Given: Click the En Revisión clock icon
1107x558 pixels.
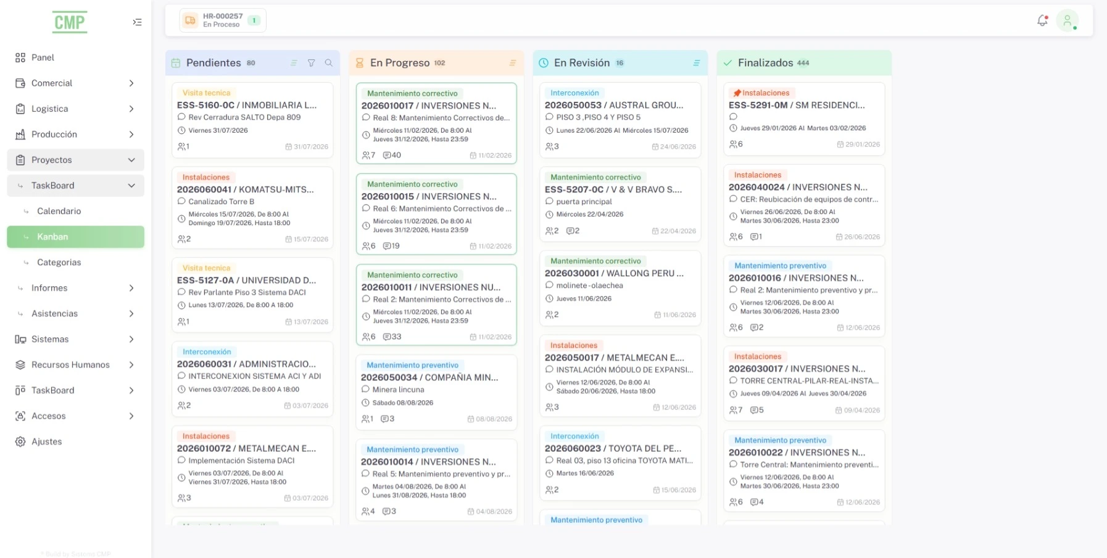Looking at the screenshot, I should 544,63.
